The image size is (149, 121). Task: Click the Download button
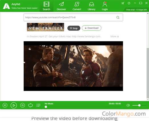click(92, 28)
